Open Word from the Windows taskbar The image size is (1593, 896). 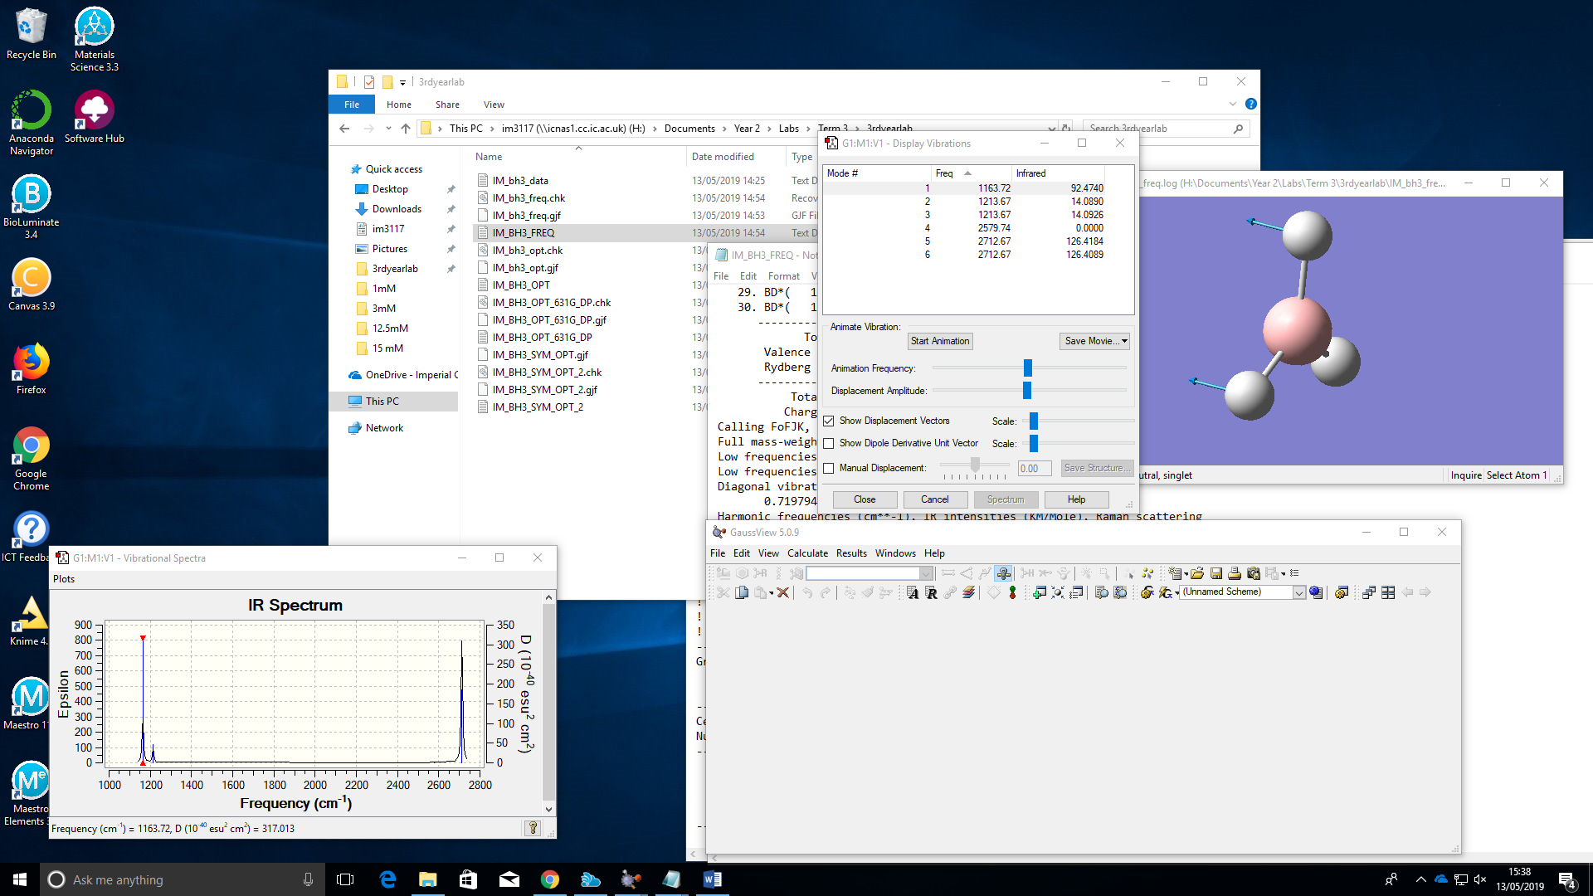[712, 879]
